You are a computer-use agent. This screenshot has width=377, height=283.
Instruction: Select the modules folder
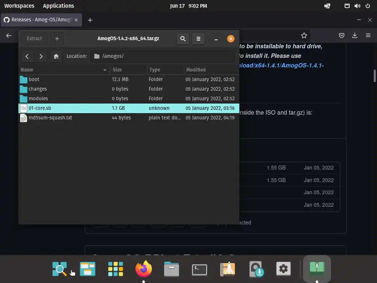pos(129,99)
